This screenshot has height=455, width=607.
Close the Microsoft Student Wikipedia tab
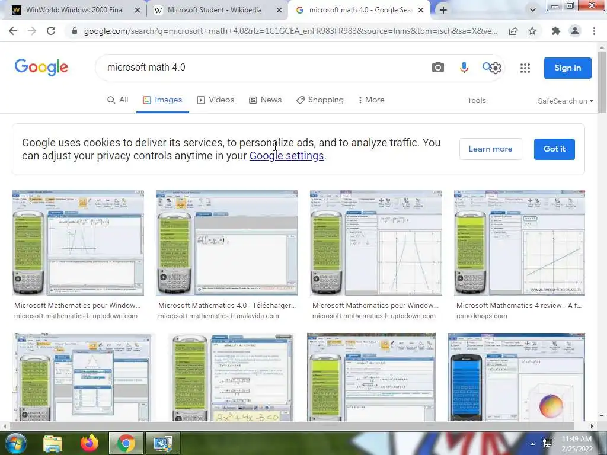pyautogui.click(x=279, y=10)
